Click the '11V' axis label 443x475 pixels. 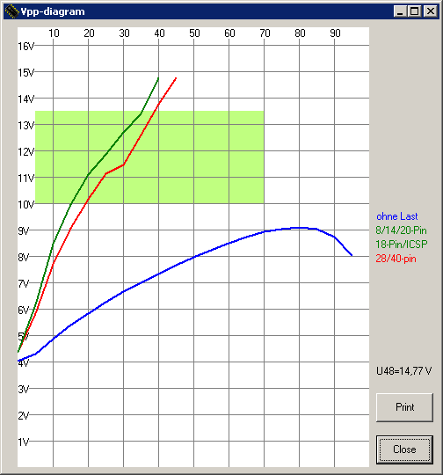click(26, 178)
